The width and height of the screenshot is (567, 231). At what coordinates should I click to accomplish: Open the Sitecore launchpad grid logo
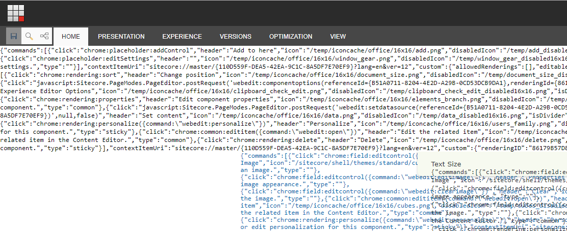(16, 13)
